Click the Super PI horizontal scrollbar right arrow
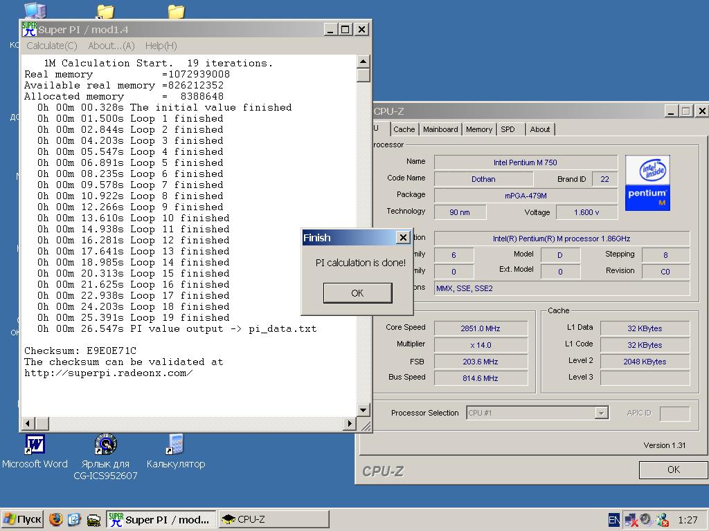This screenshot has height=531, width=709. pyautogui.click(x=349, y=424)
